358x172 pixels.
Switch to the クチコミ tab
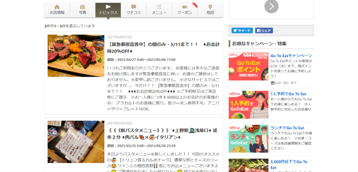[134, 10]
